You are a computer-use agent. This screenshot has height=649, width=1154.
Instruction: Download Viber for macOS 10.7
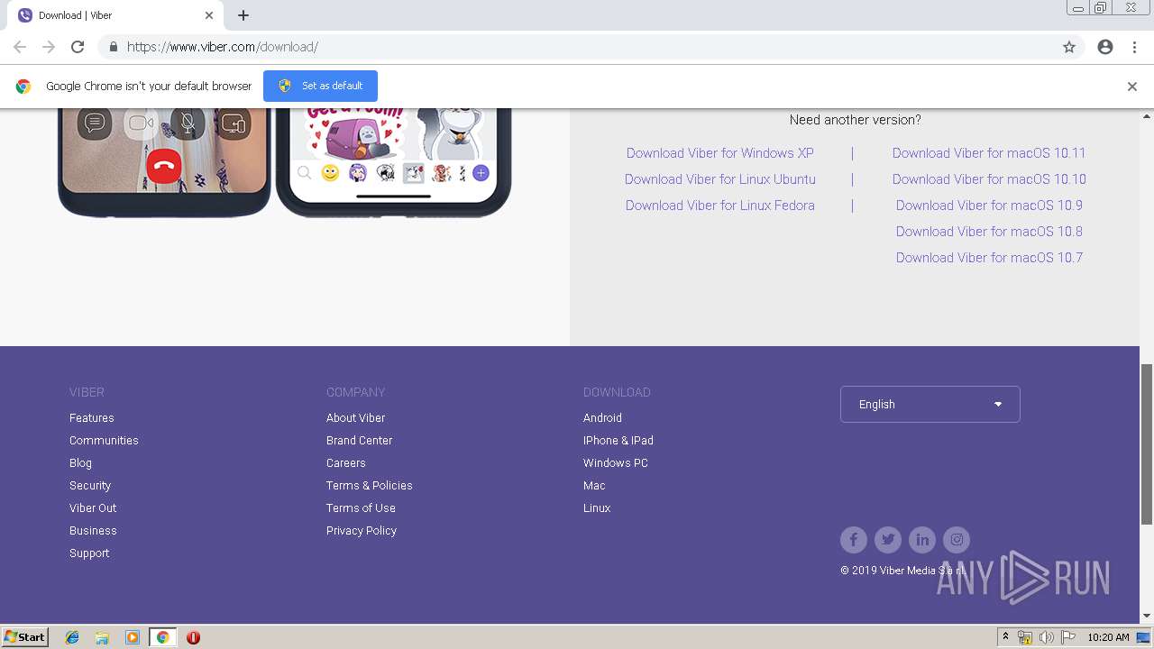point(989,258)
